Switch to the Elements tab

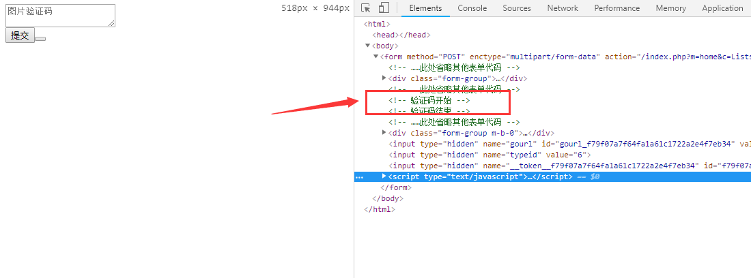point(425,8)
